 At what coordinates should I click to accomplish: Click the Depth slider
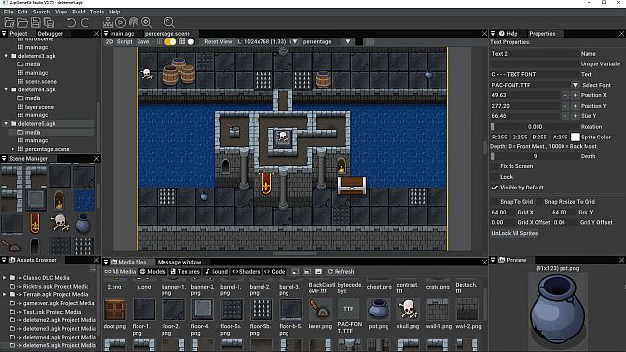[x=535, y=156]
